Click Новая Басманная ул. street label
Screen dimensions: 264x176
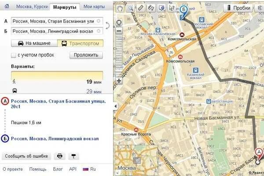pyautogui.click(x=217, y=118)
